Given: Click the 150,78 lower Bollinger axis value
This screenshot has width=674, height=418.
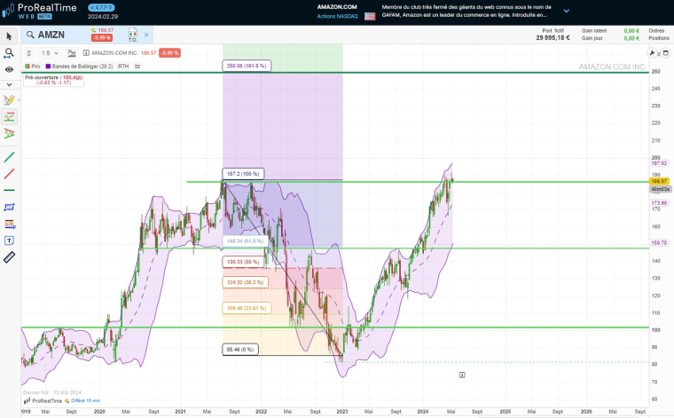Looking at the screenshot, I should (x=659, y=243).
